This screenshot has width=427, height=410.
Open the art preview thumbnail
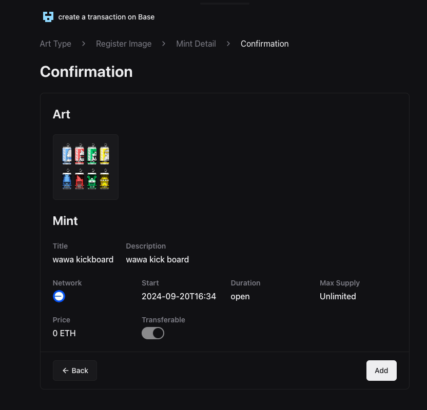pyautogui.click(x=86, y=167)
